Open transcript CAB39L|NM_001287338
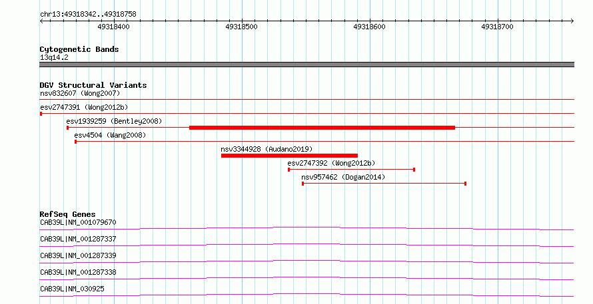593x304 pixels. 78,272
